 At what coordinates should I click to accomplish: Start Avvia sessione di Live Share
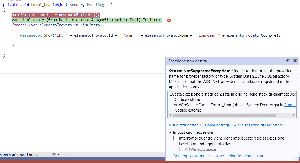(260, 125)
